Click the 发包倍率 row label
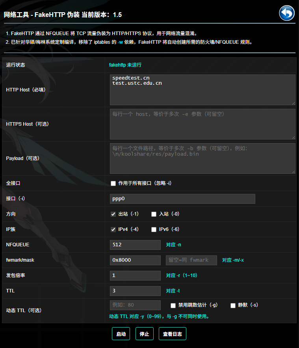 point(15,275)
